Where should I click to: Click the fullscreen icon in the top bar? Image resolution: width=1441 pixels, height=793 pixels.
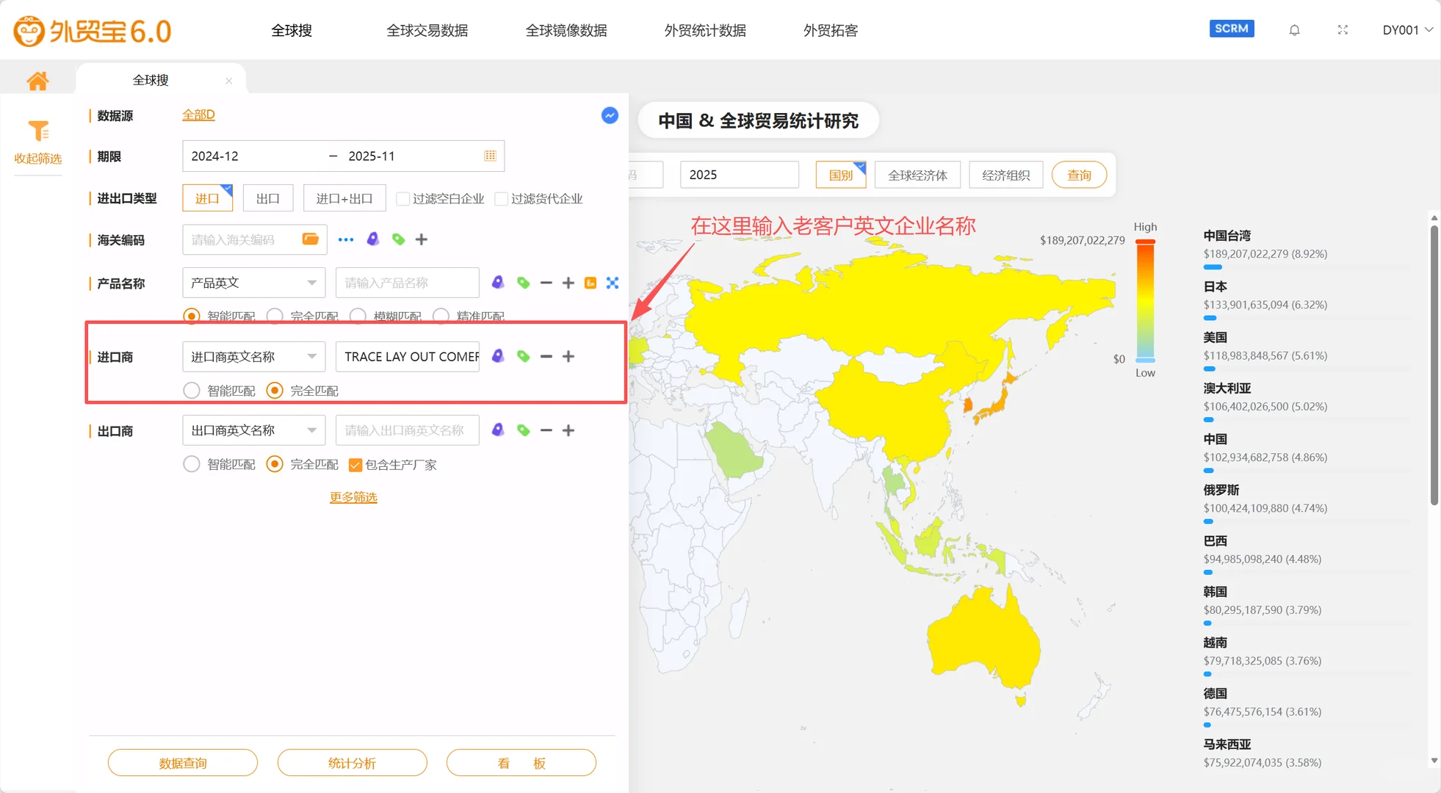point(1344,30)
